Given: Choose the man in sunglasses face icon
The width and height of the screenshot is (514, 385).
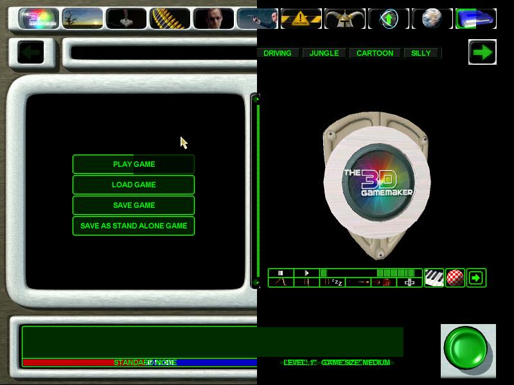Looking at the screenshot, I should [x=214, y=19].
